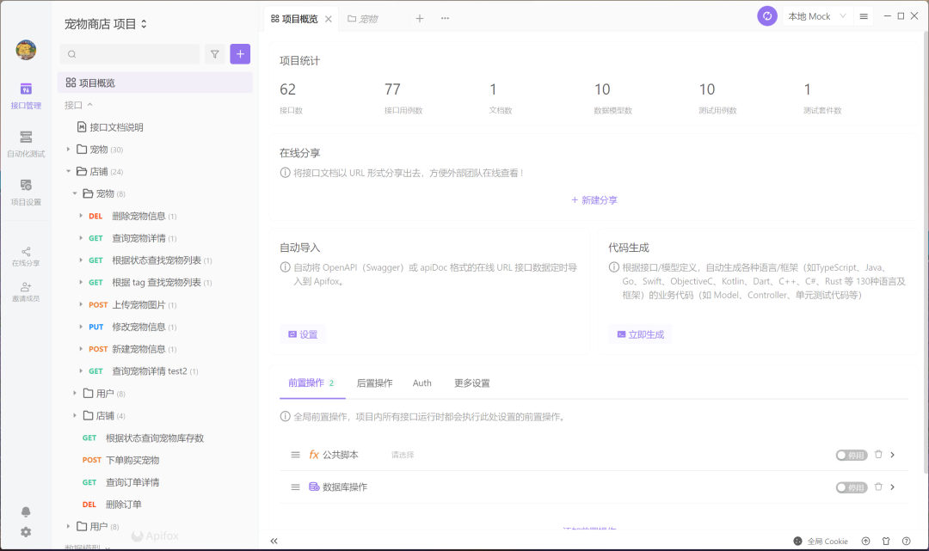Click the purple plus add button
Image resolution: width=929 pixels, height=551 pixels.
coord(240,54)
